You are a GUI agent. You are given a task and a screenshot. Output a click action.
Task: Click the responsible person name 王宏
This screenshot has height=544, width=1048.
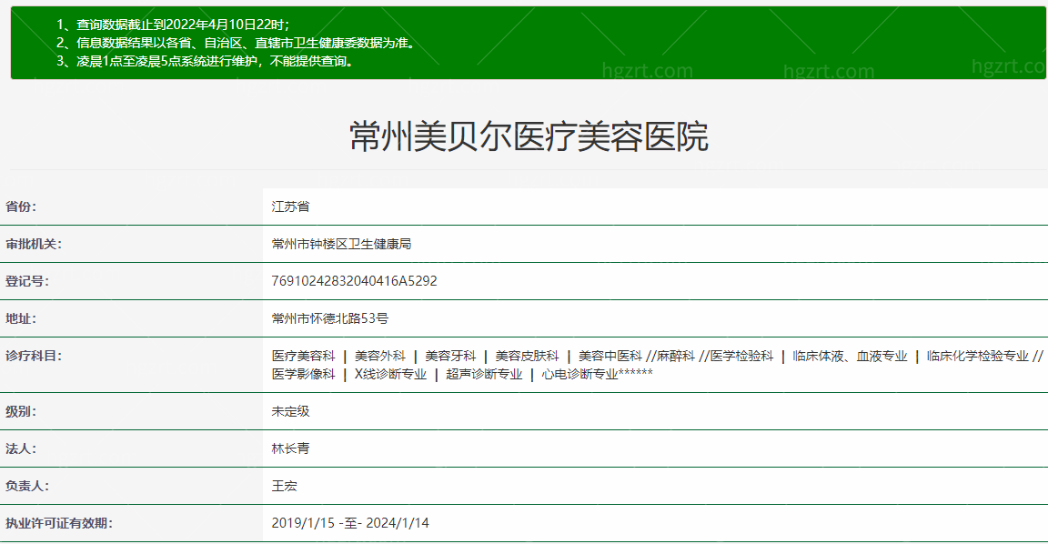tap(284, 487)
